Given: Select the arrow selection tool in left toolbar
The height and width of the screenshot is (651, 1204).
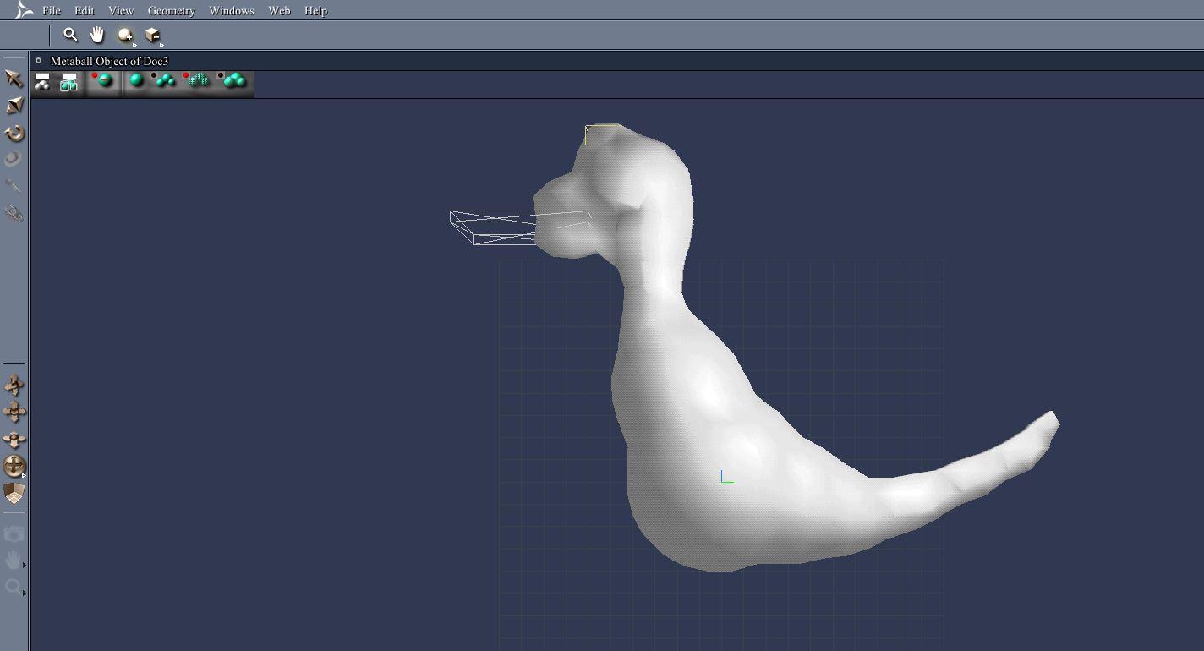Looking at the screenshot, I should [14, 79].
